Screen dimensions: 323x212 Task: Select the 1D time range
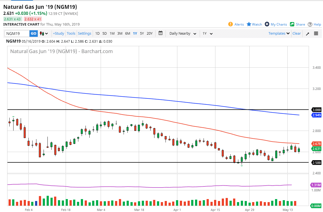97,34
